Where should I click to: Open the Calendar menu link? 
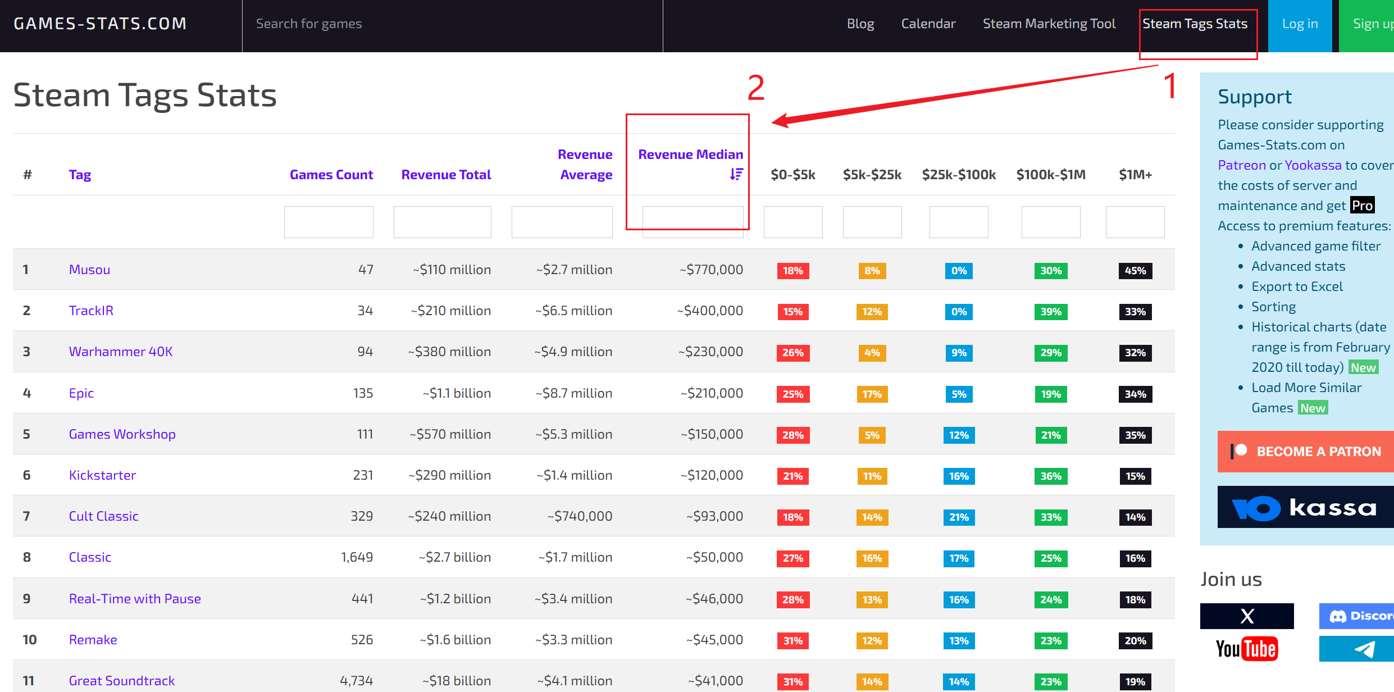pyautogui.click(x=928, y=24)
